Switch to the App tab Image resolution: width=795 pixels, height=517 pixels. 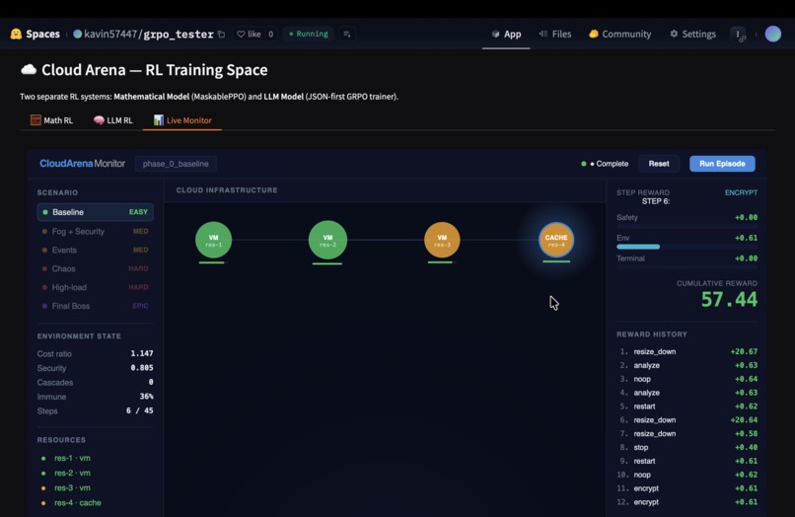(x=506, y=34)
